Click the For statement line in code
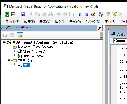The image size is (127, 104). tap(122, 99)
